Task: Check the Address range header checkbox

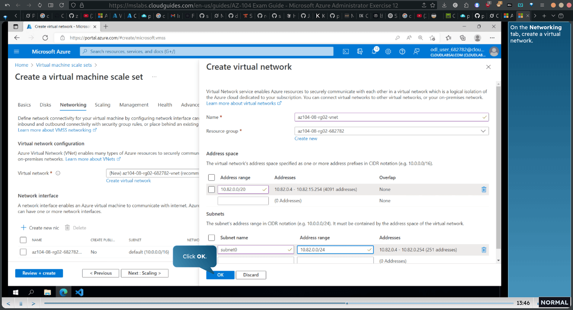Action: click(212, 177)
